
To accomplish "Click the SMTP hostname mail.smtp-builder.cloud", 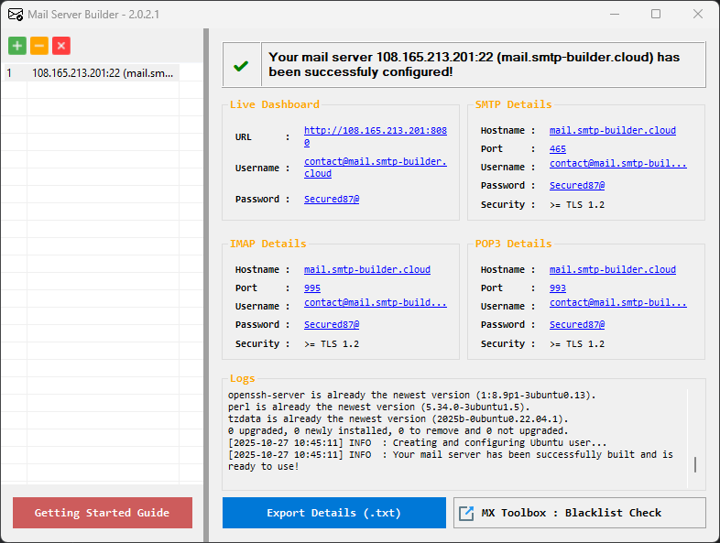I will tap(613, 130).
